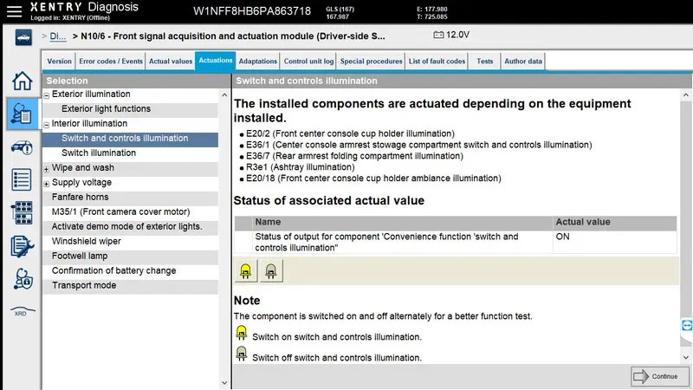The height and width of the screenshot is (390, 693).
Task: Expand the Supply voltage node
Action: (47, 184)
